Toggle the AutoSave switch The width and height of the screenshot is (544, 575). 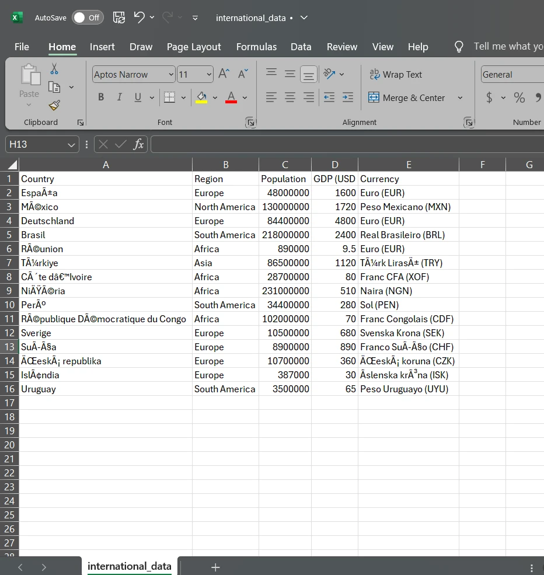tap(88, 18)
